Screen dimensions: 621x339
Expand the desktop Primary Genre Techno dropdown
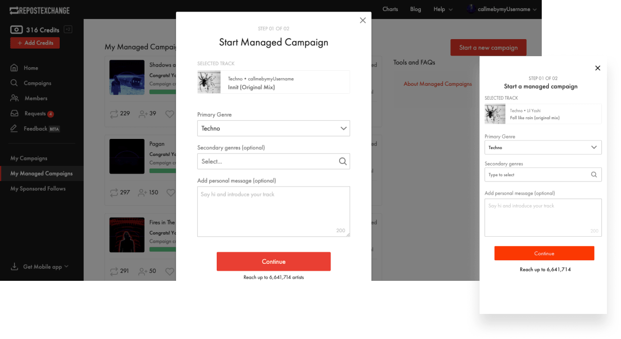(x=273, y=128)
